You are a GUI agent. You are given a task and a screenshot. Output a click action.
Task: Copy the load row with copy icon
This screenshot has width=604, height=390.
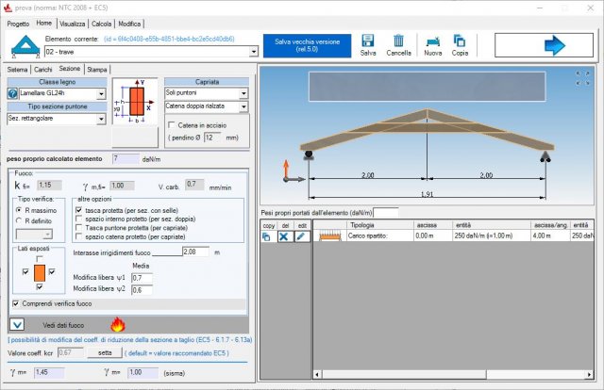click(267, 236)
